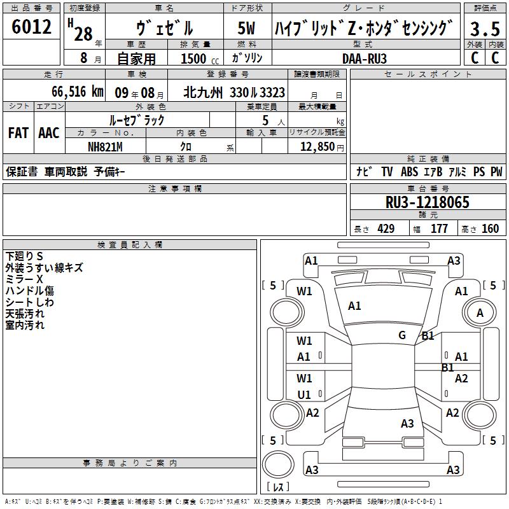
Task: Click the 車台番号 header
Action: point(428,188)
